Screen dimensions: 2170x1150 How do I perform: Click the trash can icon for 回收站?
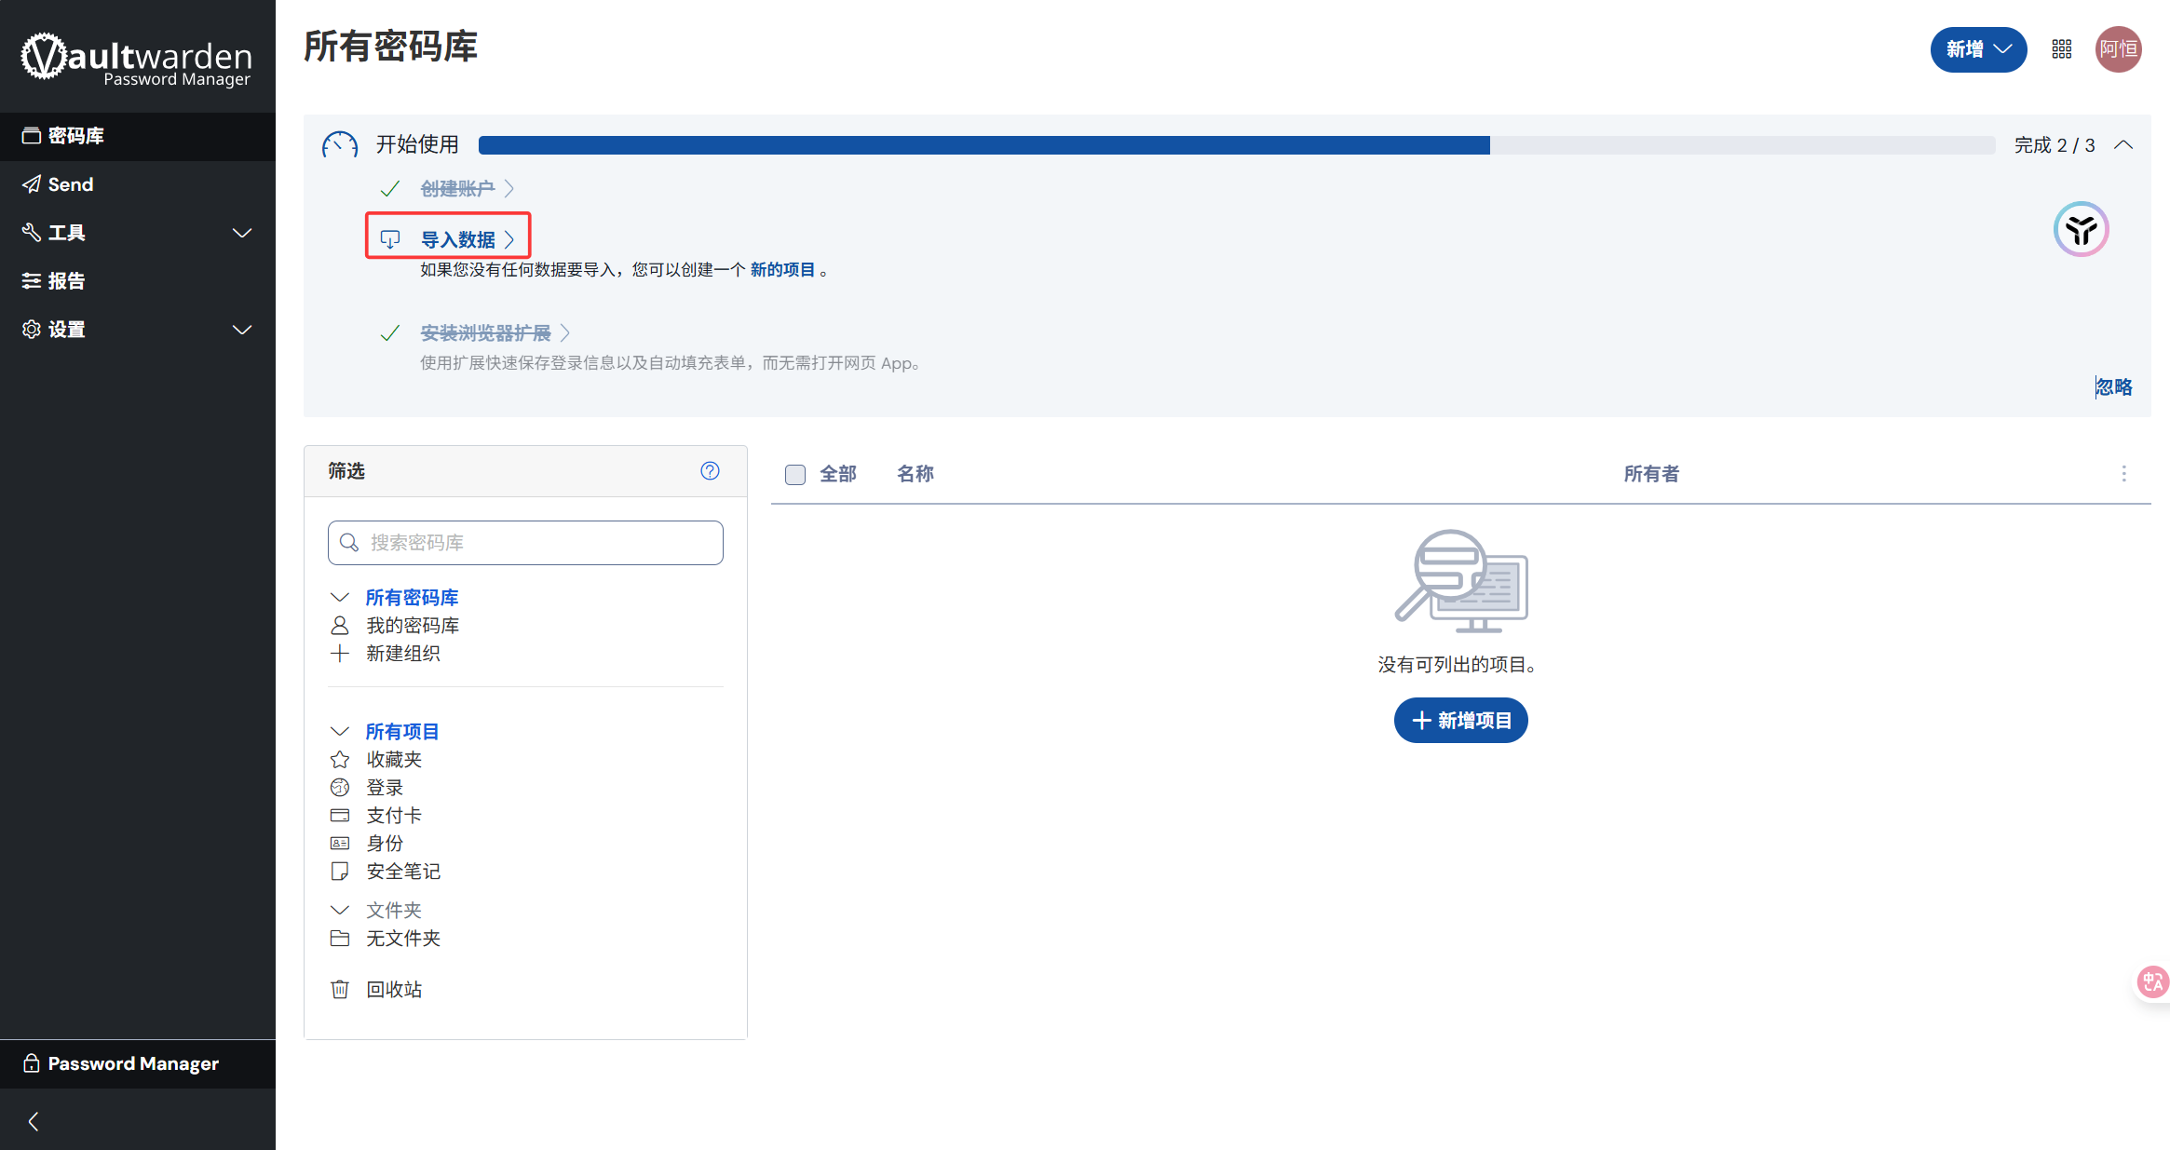point(340,990)
